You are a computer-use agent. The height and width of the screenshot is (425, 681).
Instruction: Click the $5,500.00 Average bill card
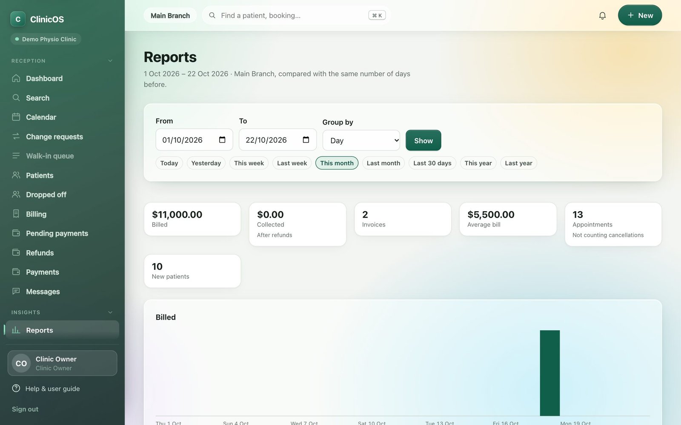pyautogui.click(x=508, y=219)
